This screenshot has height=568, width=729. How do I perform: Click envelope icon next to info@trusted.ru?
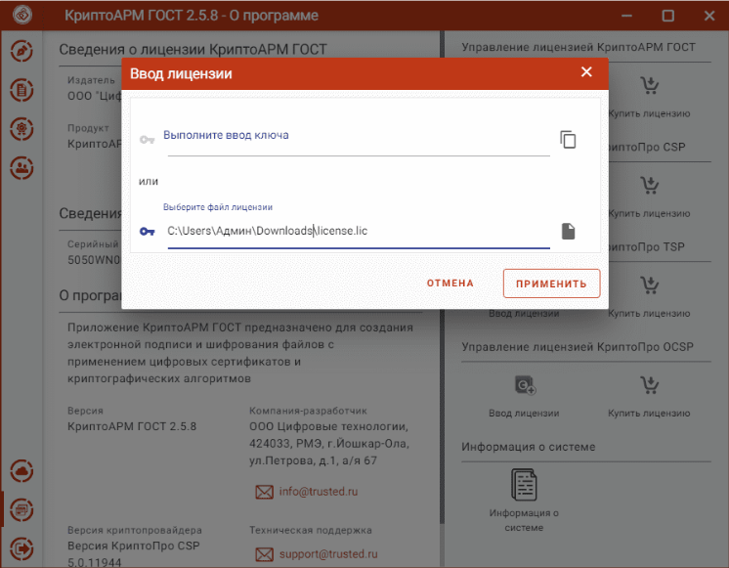pyautogui.click(x=264, y=492)
